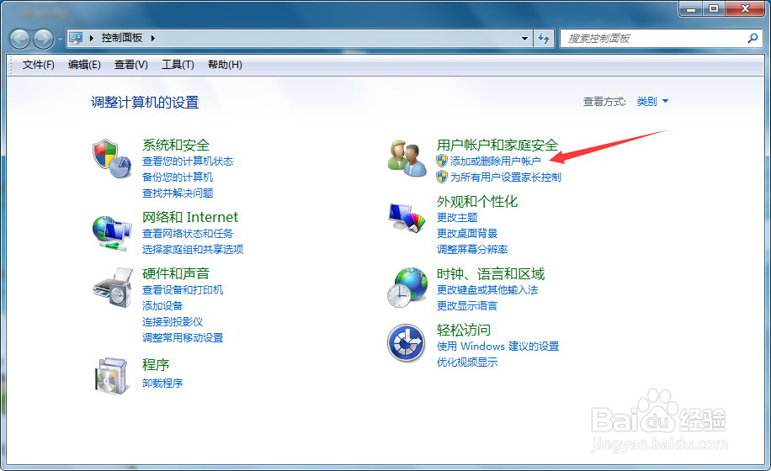The image size is (771, 471).
Task: Open the 编辑(E) menu
Action: 84,65
